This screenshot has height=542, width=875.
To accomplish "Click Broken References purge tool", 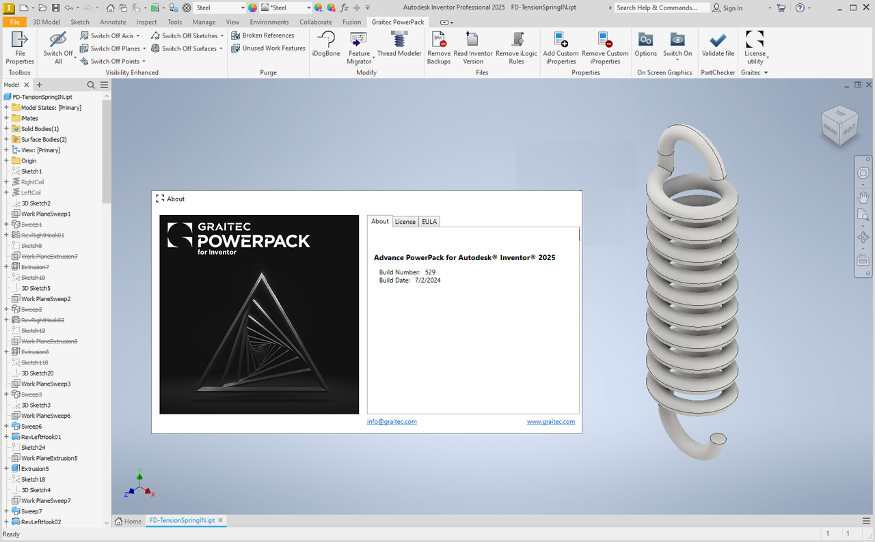I will (262, 35).
